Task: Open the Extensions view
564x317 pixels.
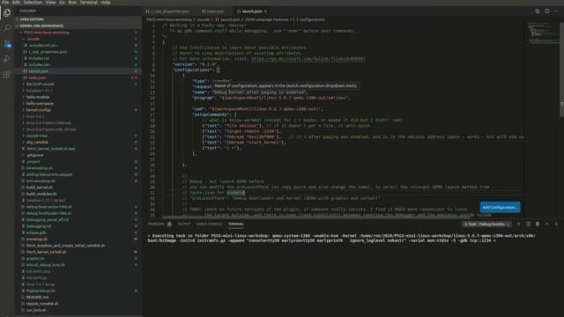Action: 7,74
